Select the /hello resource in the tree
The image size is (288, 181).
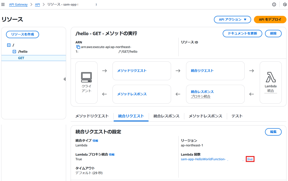click(23, 51)
